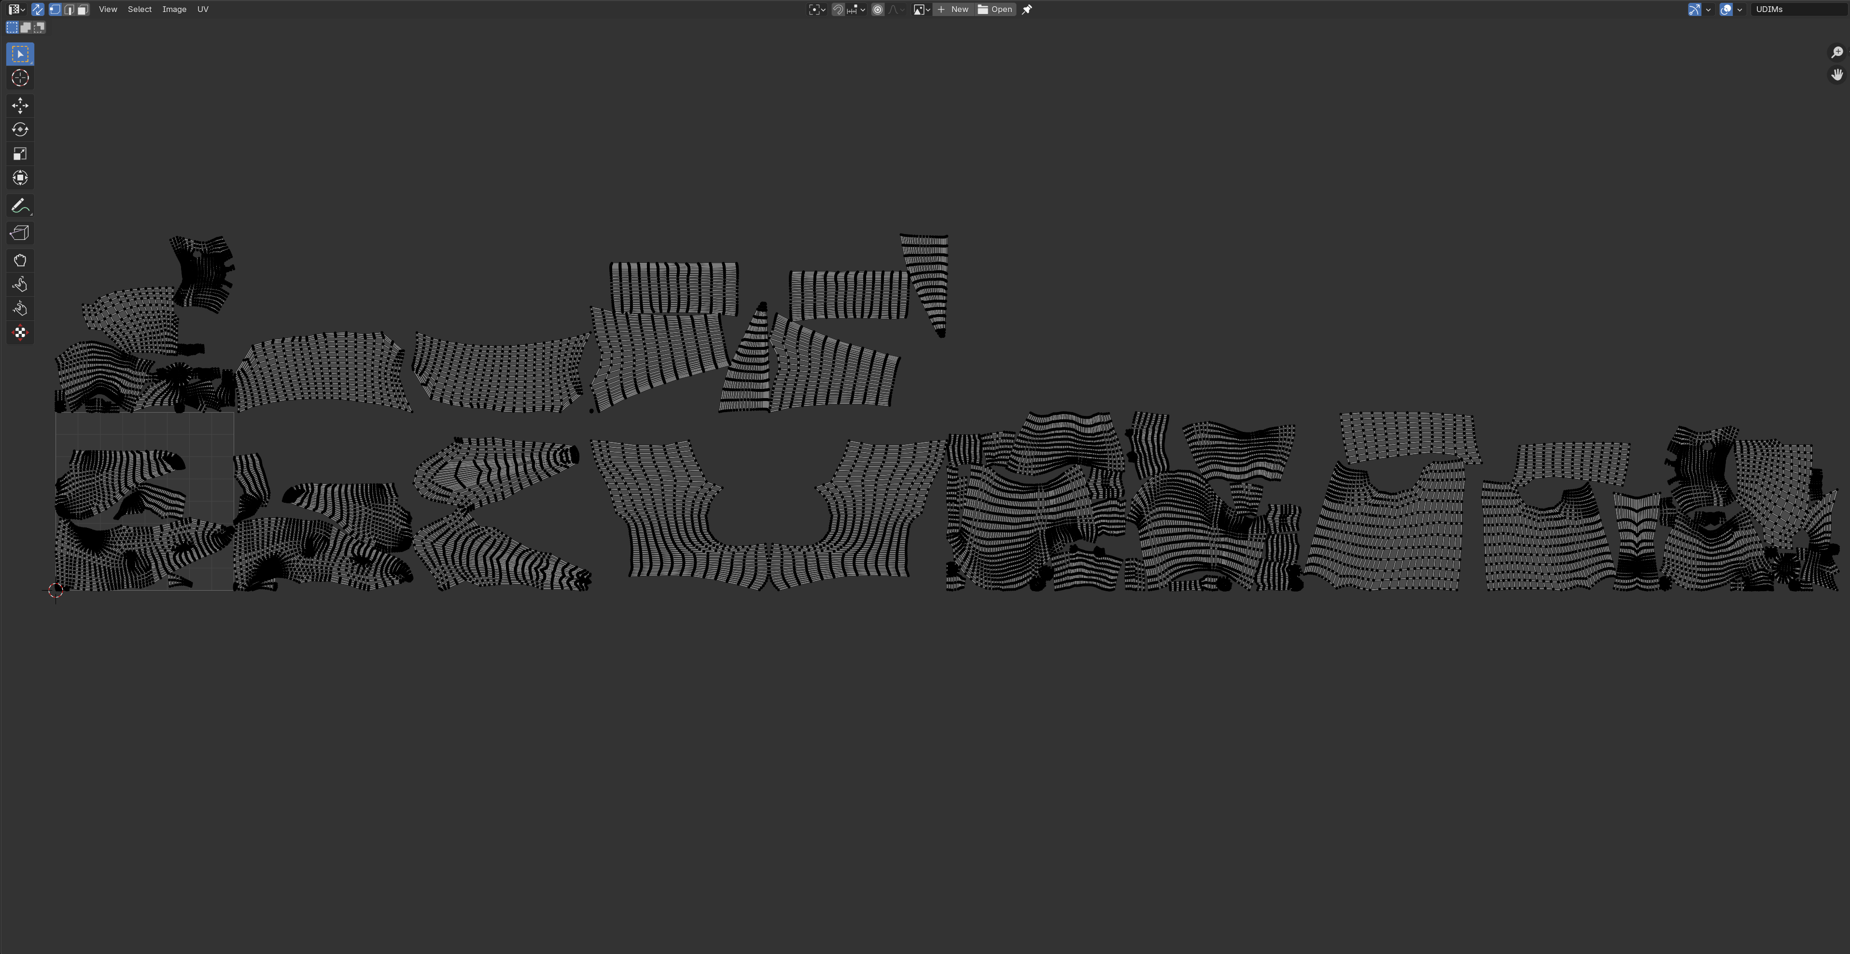
Task: Activate the Move tool
Action: point(20,106)
